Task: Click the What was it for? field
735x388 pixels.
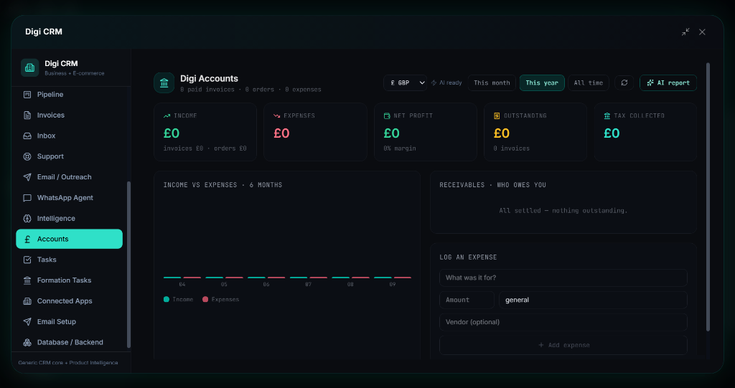Action: click(563, 278)
